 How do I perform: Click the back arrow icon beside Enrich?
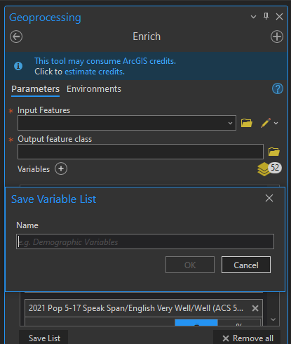[16, 37]
